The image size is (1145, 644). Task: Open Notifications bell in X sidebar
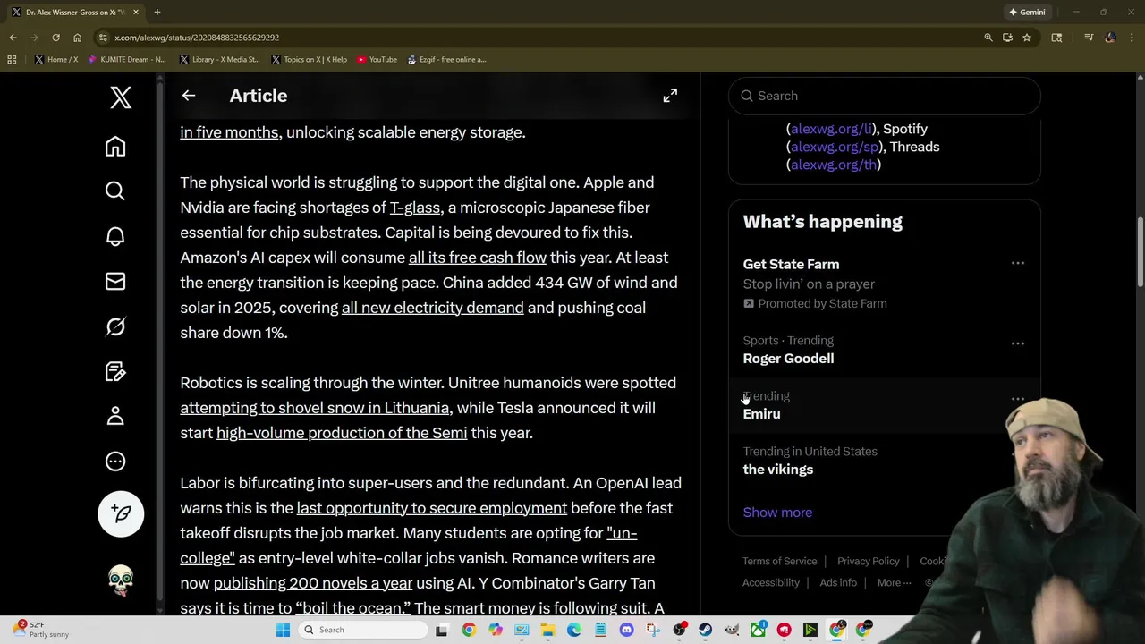point(115,236)
